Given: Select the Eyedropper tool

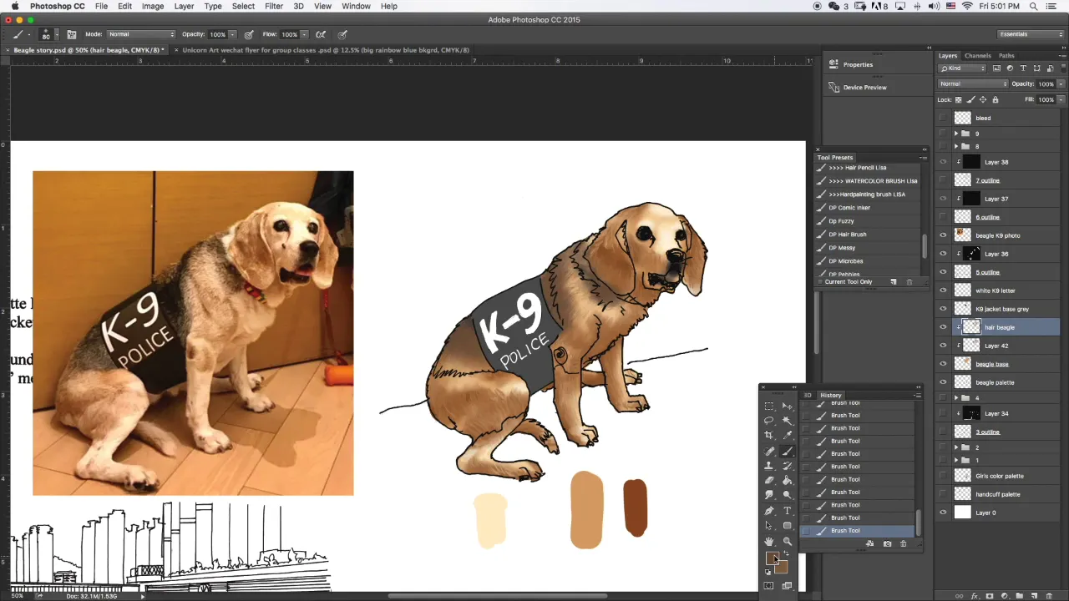Looking at the screenshot, I should point(788,435).
